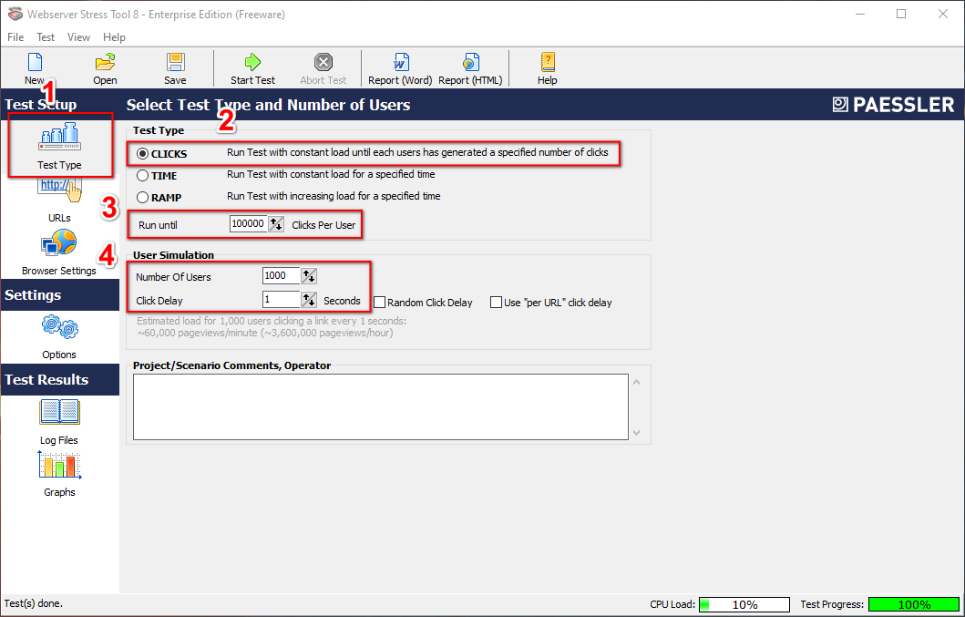Open the View menu
Viewport: 965px width, 617px height.
coord(78,37)
